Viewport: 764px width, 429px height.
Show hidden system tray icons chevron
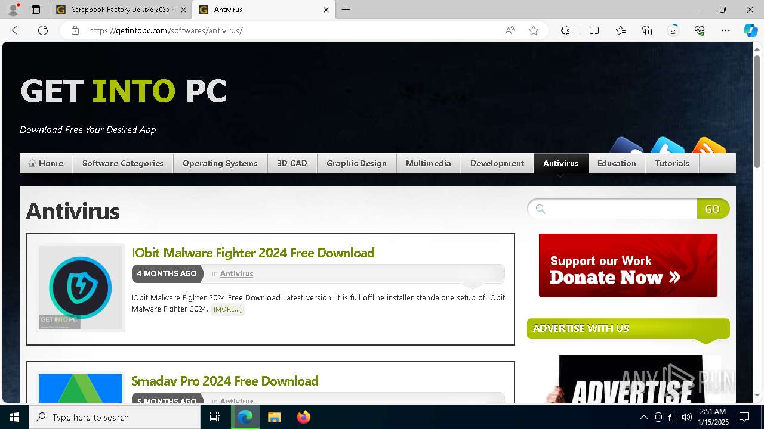pos(643,417)
